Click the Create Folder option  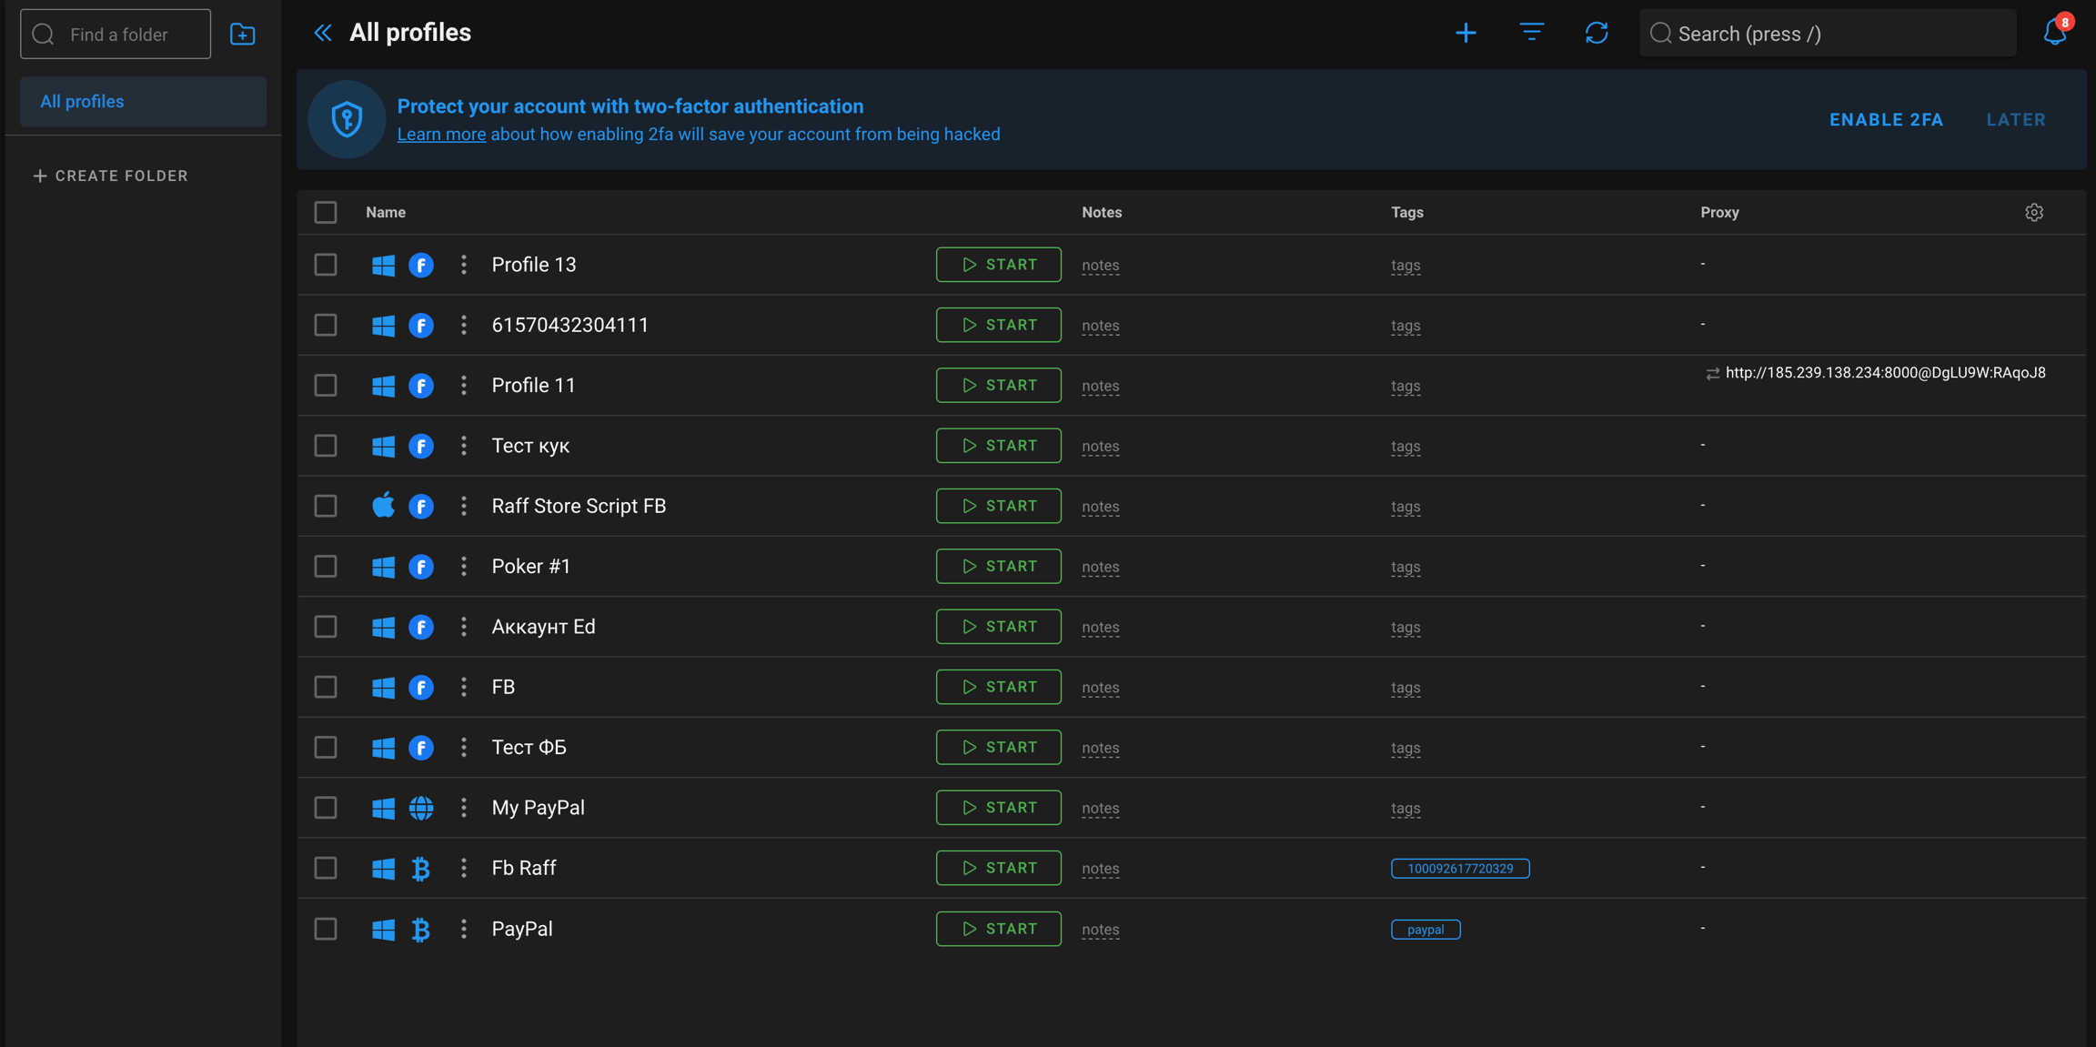pos(111,176)
